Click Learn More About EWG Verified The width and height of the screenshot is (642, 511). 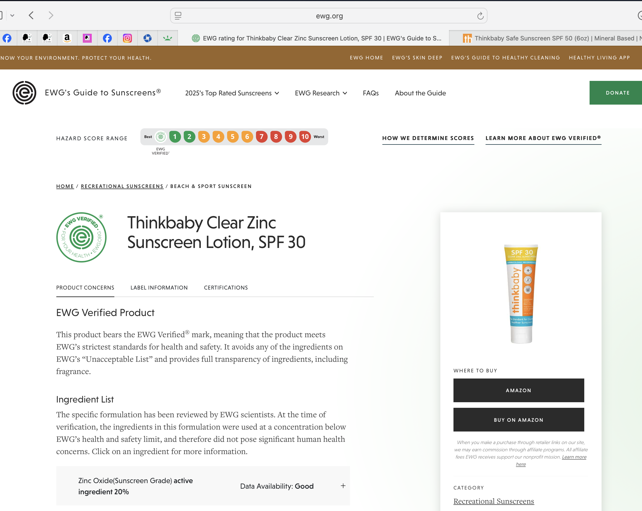(543, 138)
